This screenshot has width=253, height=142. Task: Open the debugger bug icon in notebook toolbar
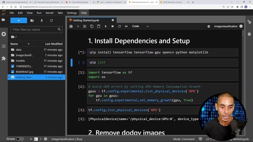pos(209,26)
